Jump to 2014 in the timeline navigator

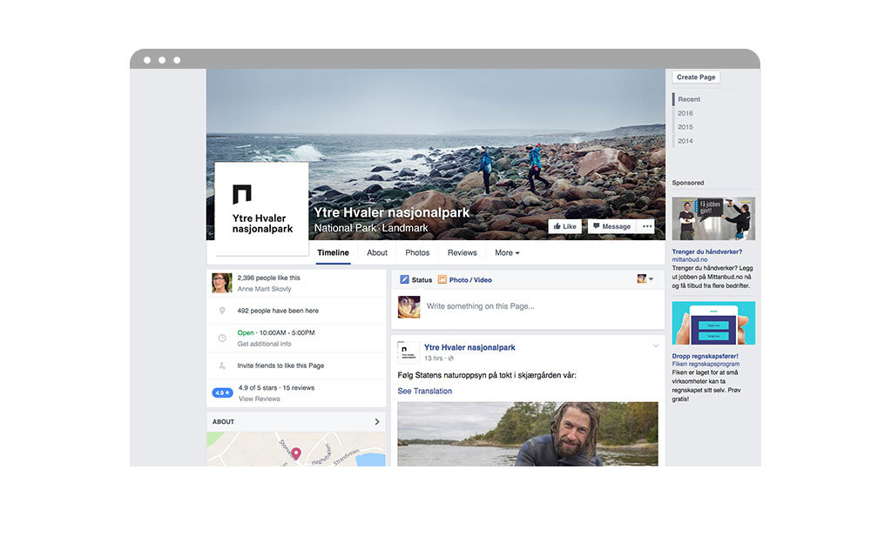[685, 141]
